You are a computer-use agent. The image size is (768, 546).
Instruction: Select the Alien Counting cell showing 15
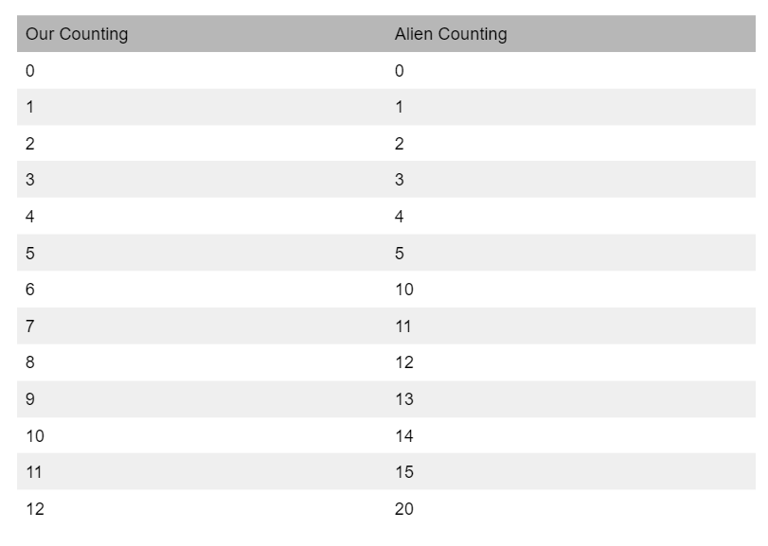point(404,472)
